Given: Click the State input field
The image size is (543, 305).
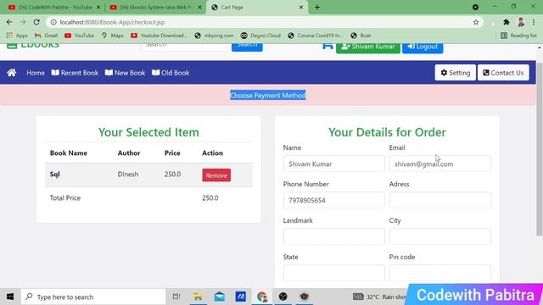Looking at the screenshot, I should 333,273.
